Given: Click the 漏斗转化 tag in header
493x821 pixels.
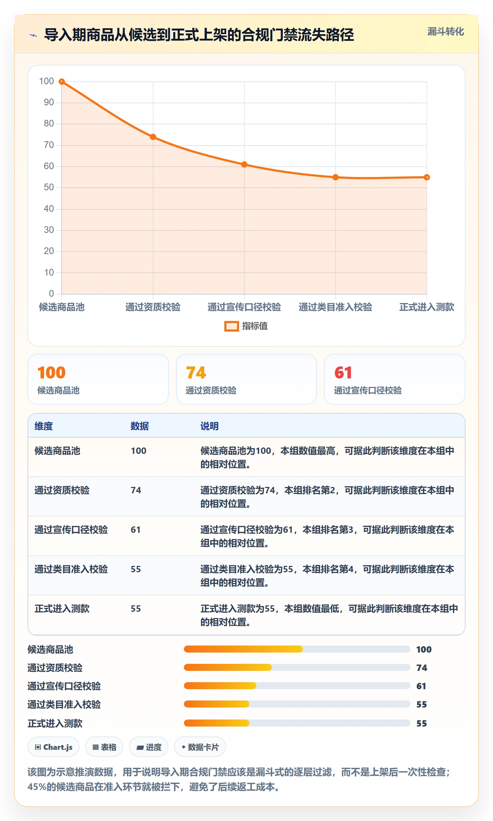Looking at the screenshot, I should pyautogui.click(x=445, y=32).
